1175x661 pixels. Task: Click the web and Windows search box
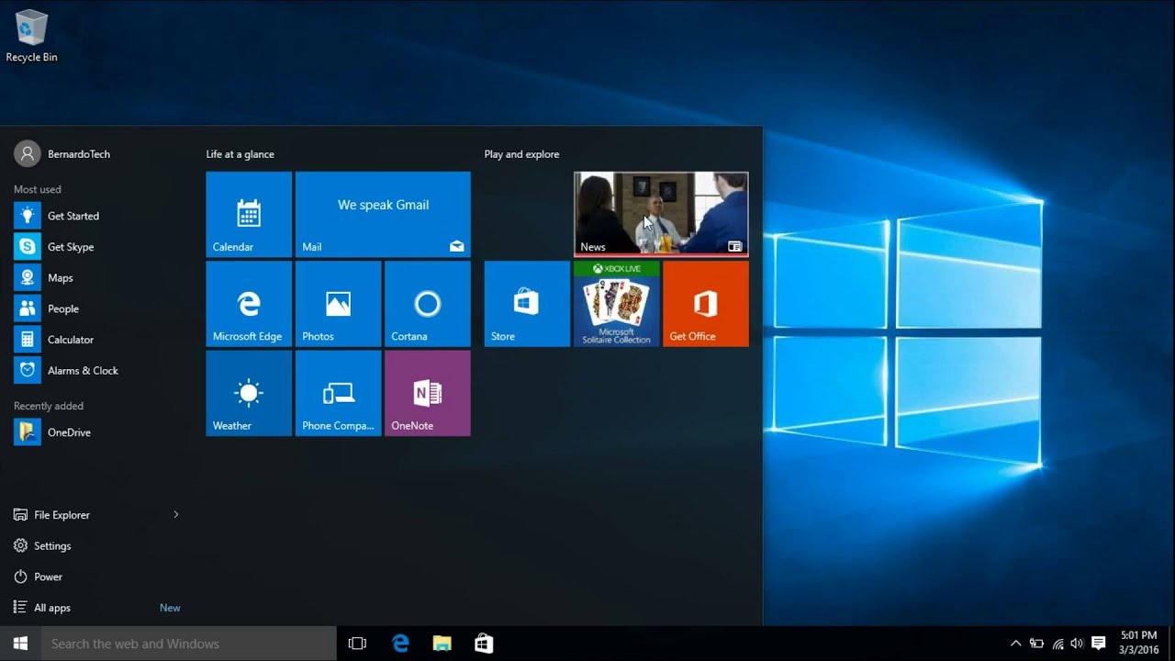pos(184,643)
